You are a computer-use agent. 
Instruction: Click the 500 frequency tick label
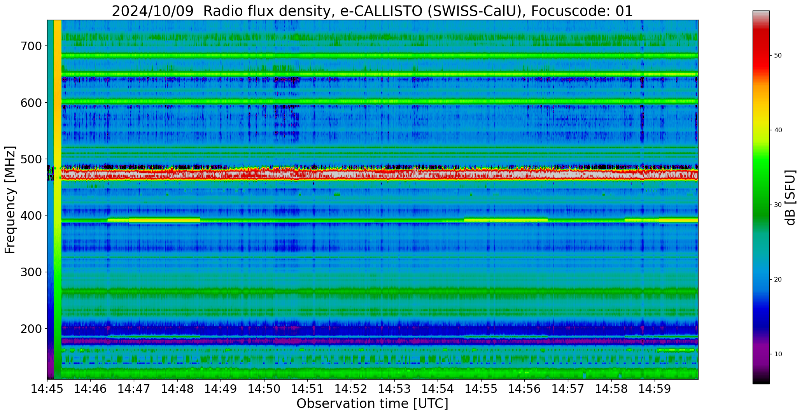[31, 159]
